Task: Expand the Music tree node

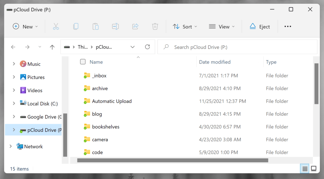Action: tap(14, 64)
